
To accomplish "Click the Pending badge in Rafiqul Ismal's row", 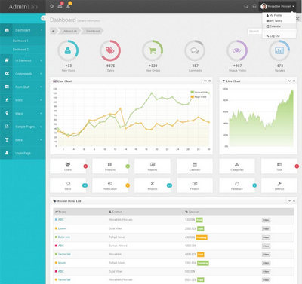I will pyautogui.click(x=202, y=237).
